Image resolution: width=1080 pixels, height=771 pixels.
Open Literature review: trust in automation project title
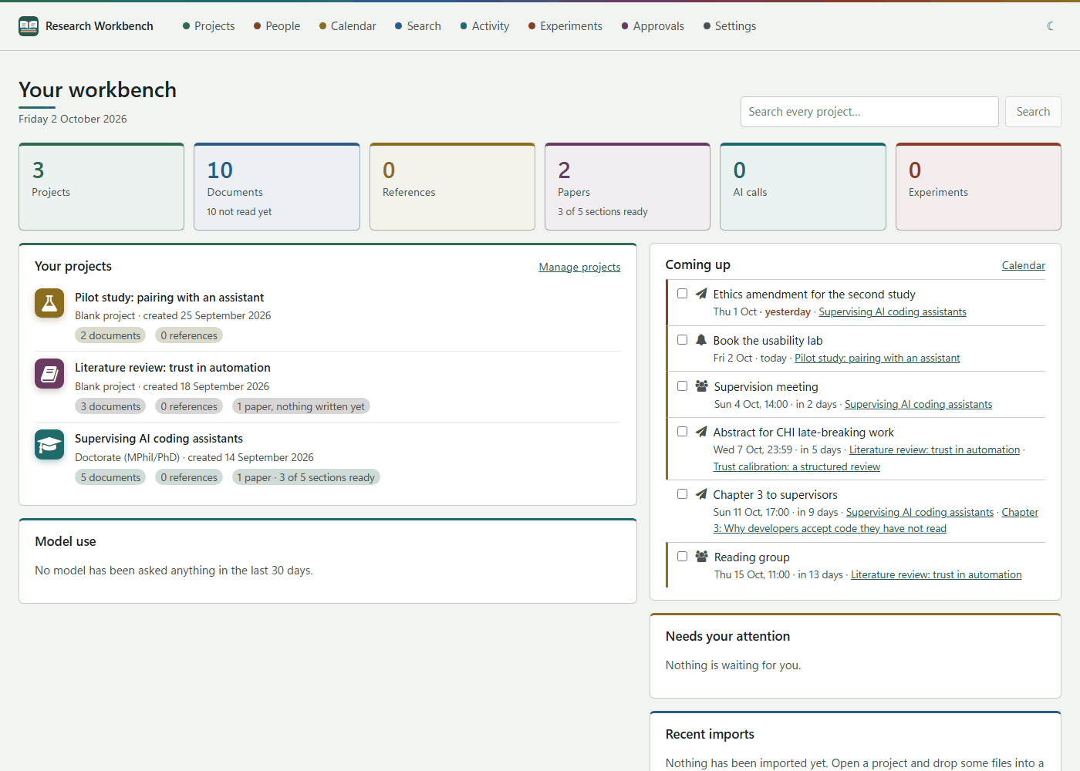coord(173,368)
